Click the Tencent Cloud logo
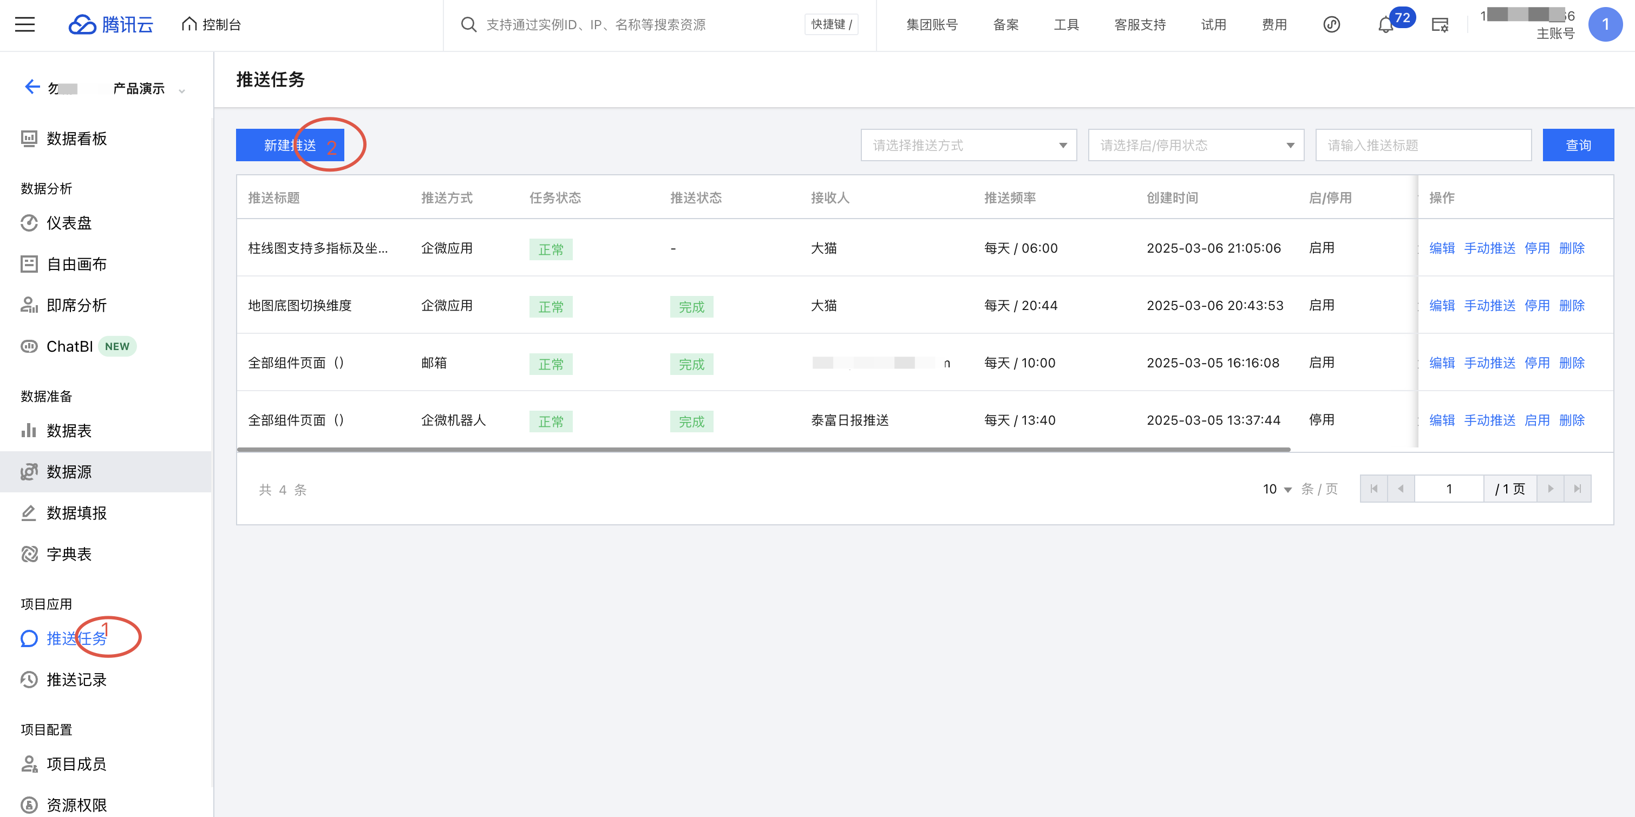This screenshot has width=1635, height=817. [x=111, y=25]
